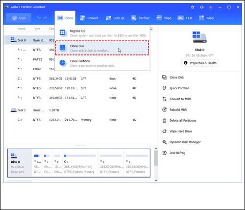This screenshot has width=245, height=210.
Task: Click the undo arrow icon
Action: click(39, 18)
